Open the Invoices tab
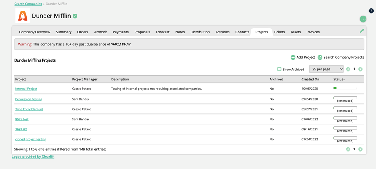This screenshot has height=169, width=376. (313, 32)
